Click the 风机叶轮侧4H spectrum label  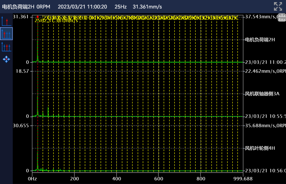click(260, 148)
